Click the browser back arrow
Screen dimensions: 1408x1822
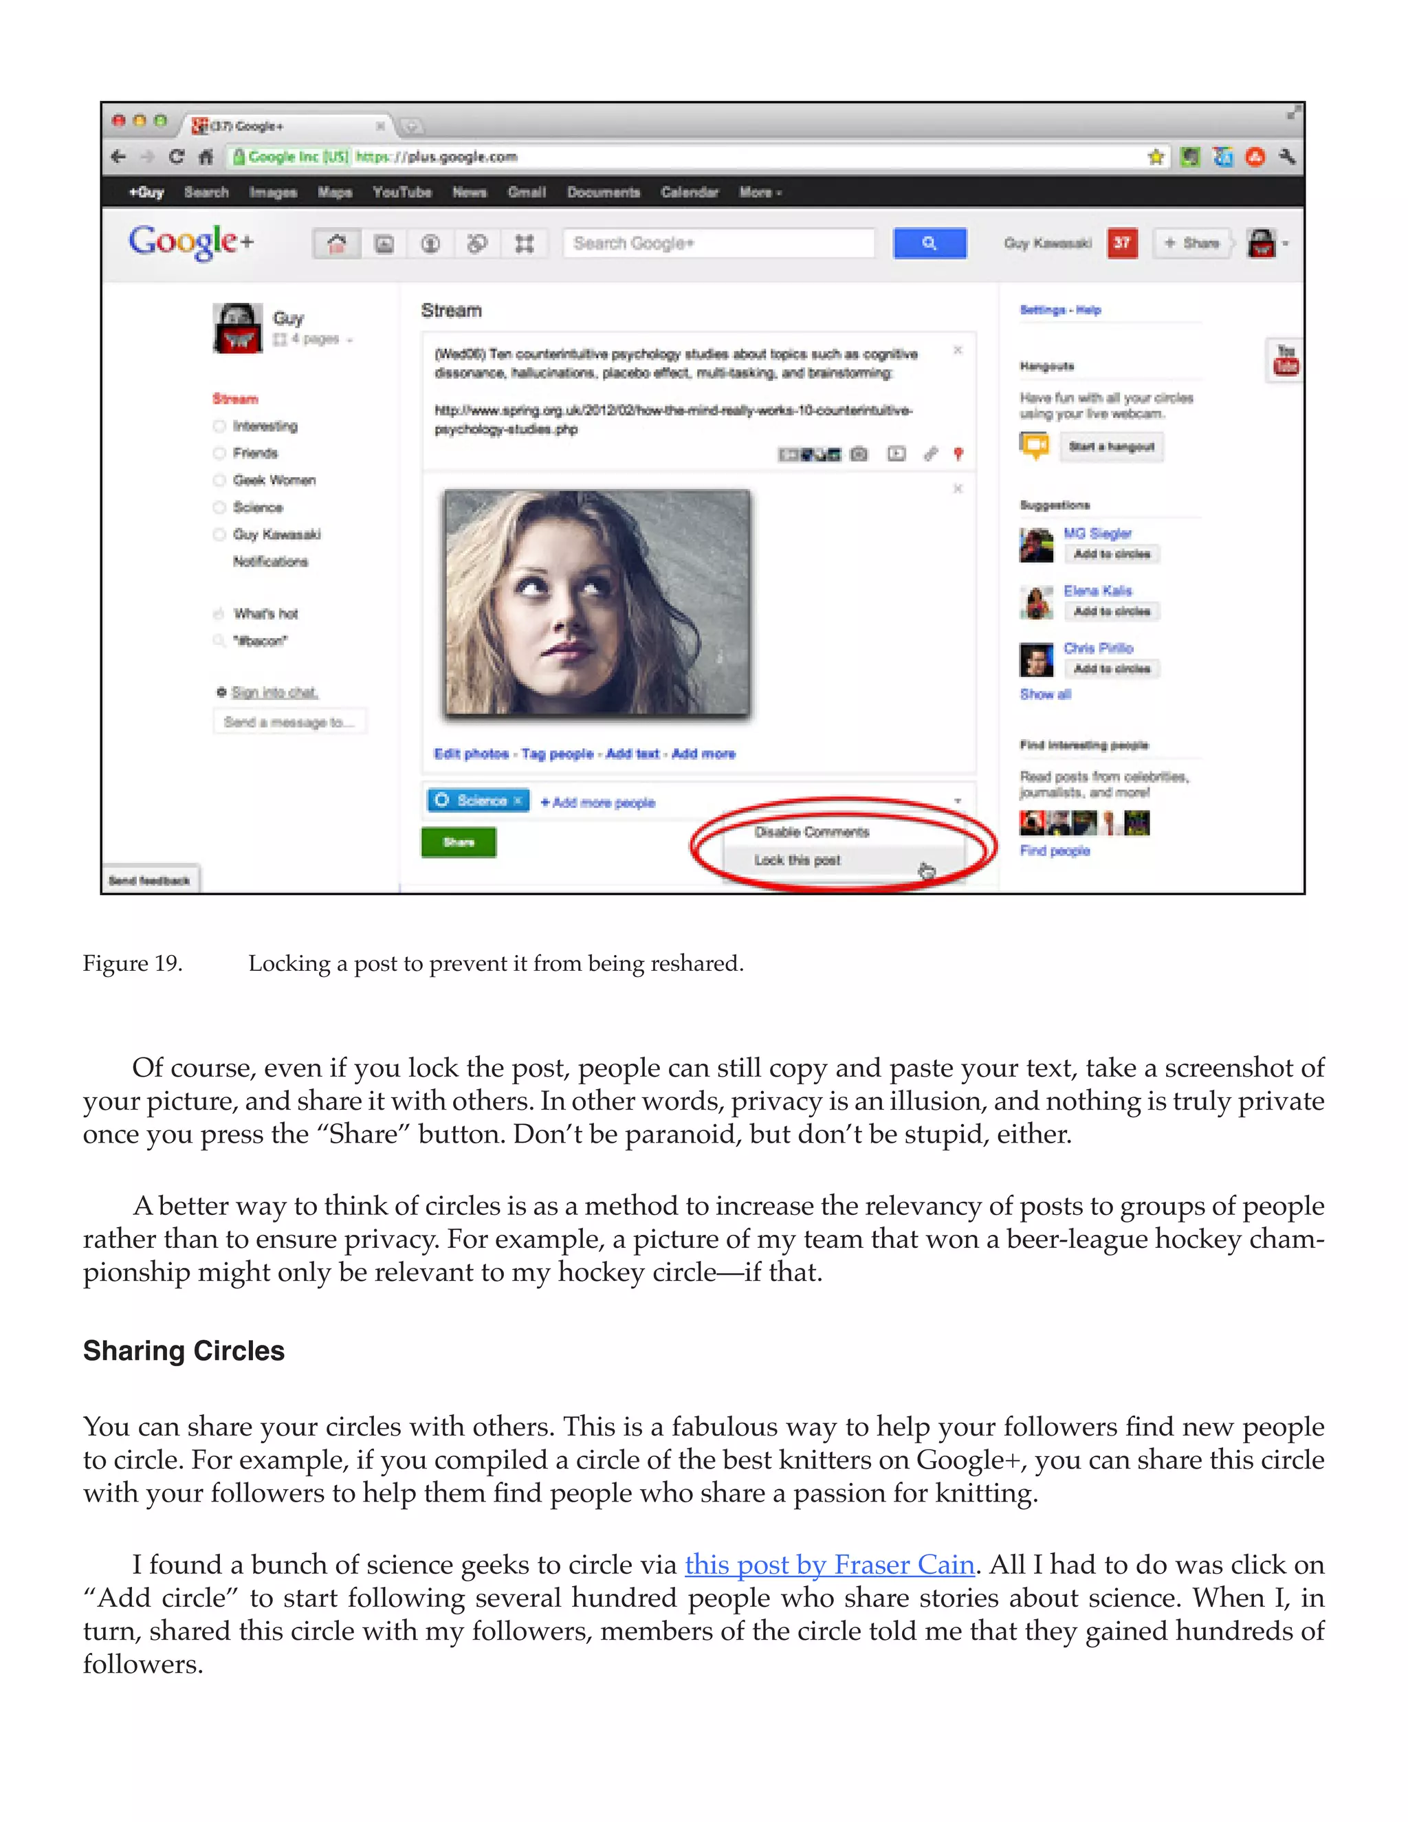click(x=118, y=157)
